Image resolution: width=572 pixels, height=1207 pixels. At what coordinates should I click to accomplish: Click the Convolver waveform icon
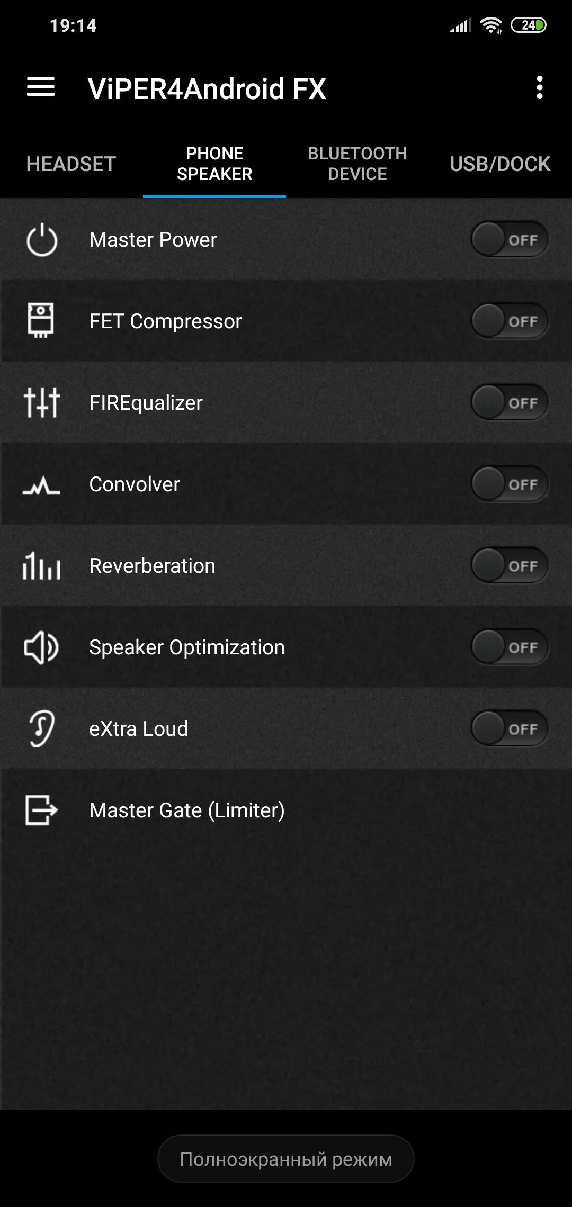pyautogui.click(x=41, y=484)
